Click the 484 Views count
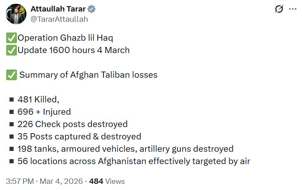Viewport: 302px width, 190px height. [x=107, y=181]
